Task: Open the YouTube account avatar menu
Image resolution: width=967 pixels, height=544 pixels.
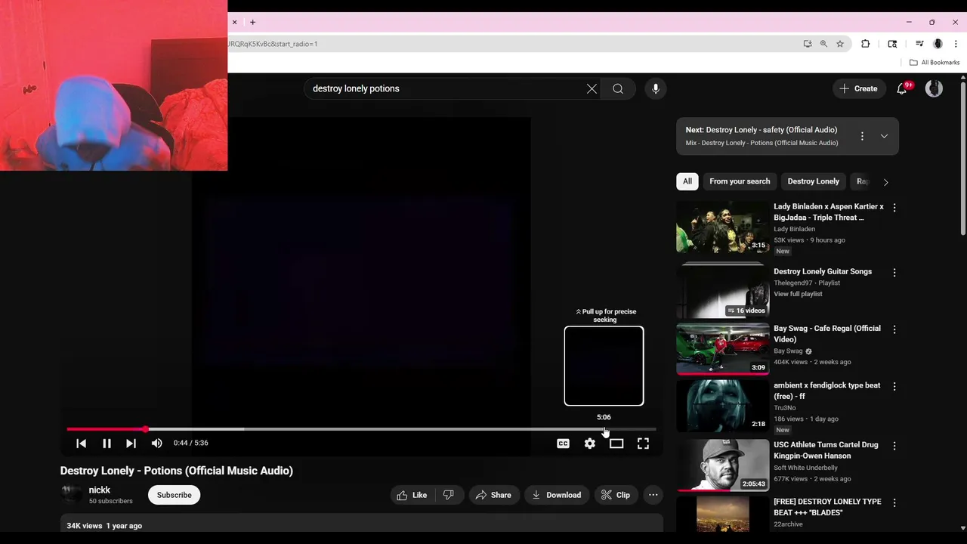Action: [934, 88]
